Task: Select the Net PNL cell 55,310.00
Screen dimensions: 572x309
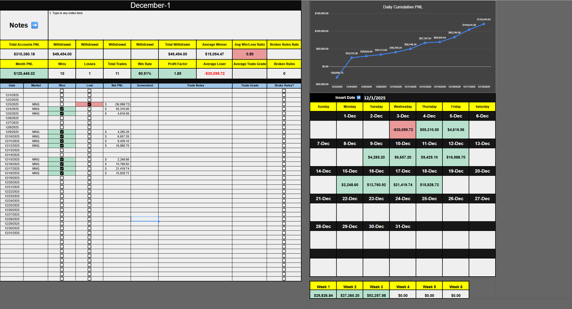Action: [x=117, y=109]
